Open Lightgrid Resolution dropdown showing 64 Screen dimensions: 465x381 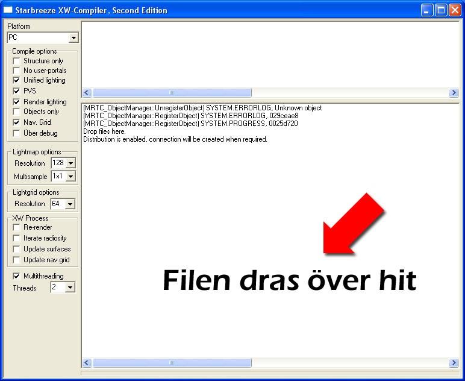click(63, 204)
